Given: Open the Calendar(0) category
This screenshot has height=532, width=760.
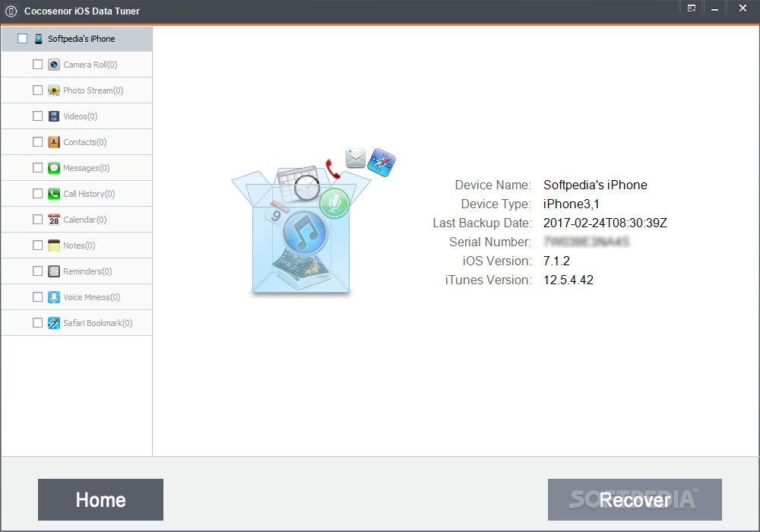Looking at the screenshot, I should click(85, 220).
